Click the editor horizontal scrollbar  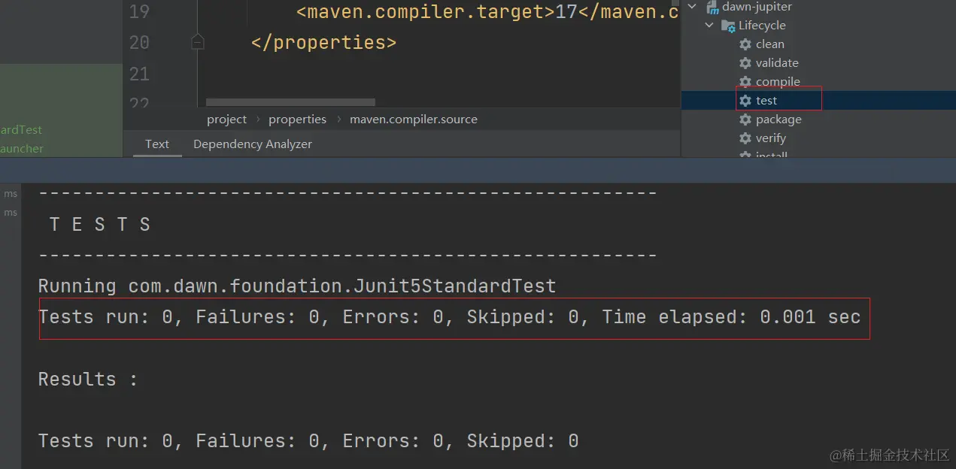pos(290,102)
